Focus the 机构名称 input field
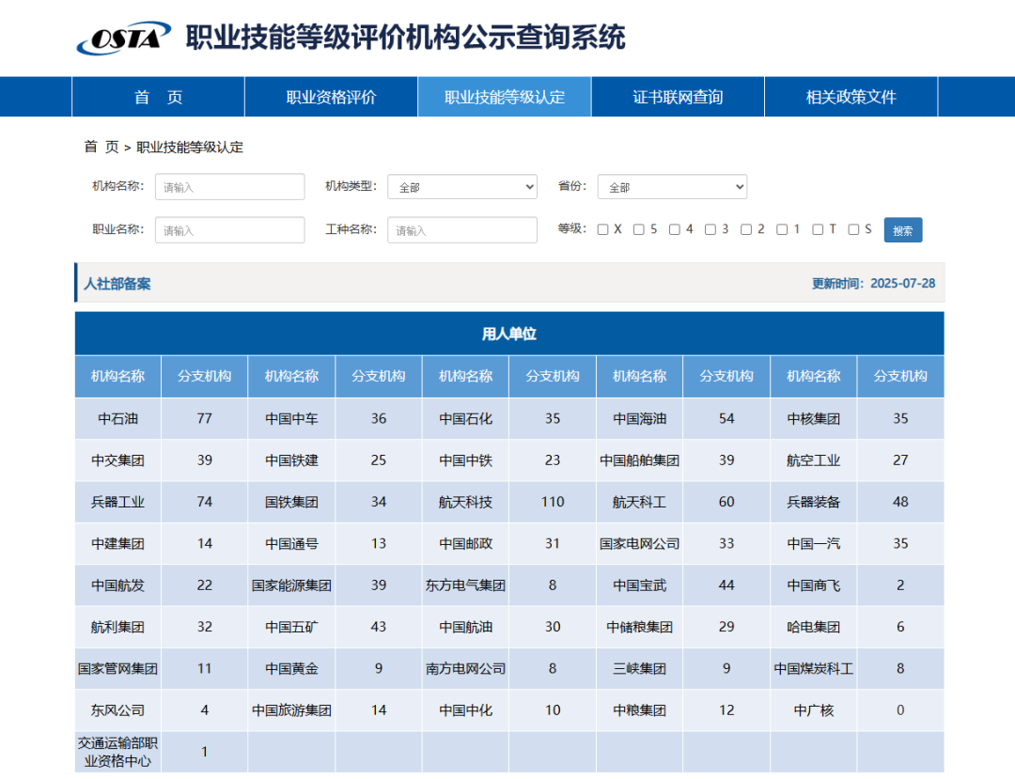This screenshot has width=1015, height=779. (x=229, y=187)
